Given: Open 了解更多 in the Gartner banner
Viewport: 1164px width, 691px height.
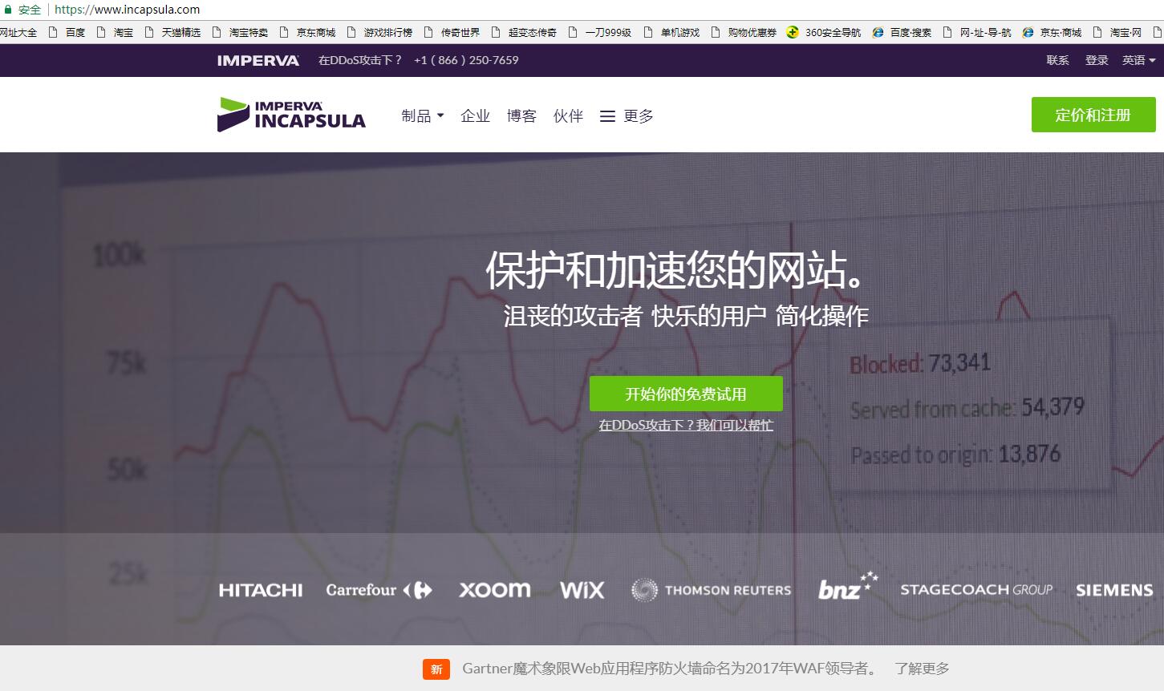Looking at the screenshot, I should click(x=923, y=668).
